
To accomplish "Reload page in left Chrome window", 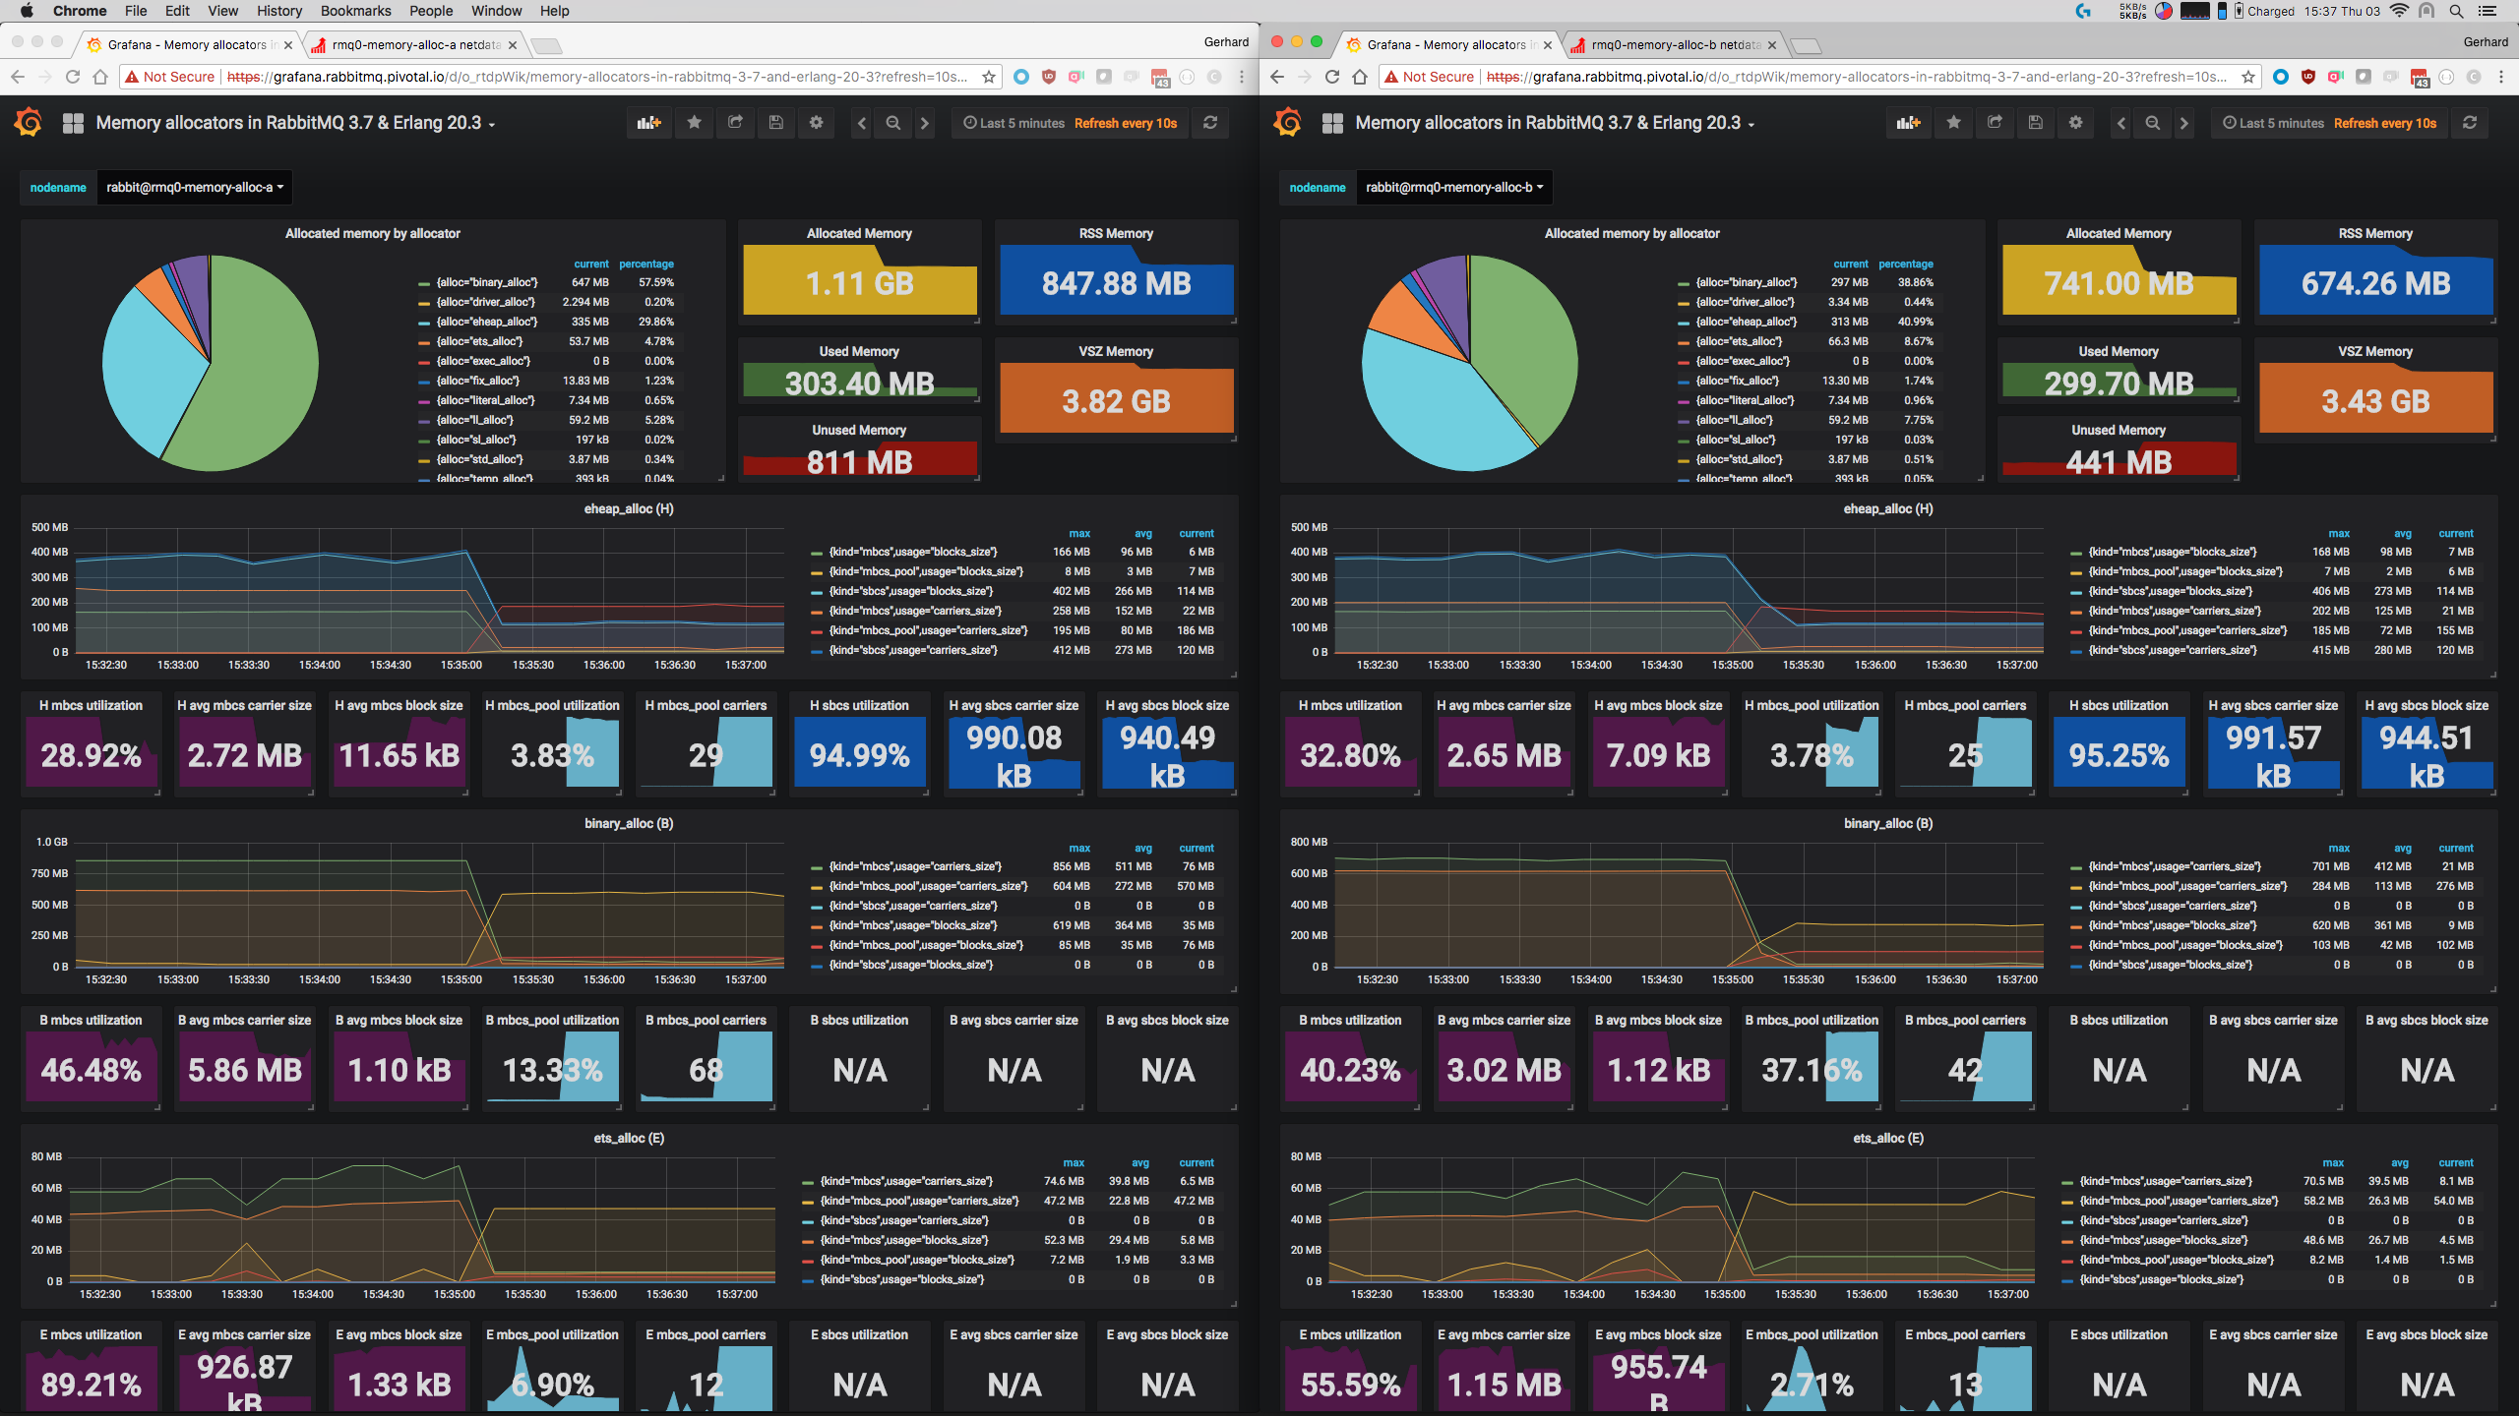I will [73, 77].
